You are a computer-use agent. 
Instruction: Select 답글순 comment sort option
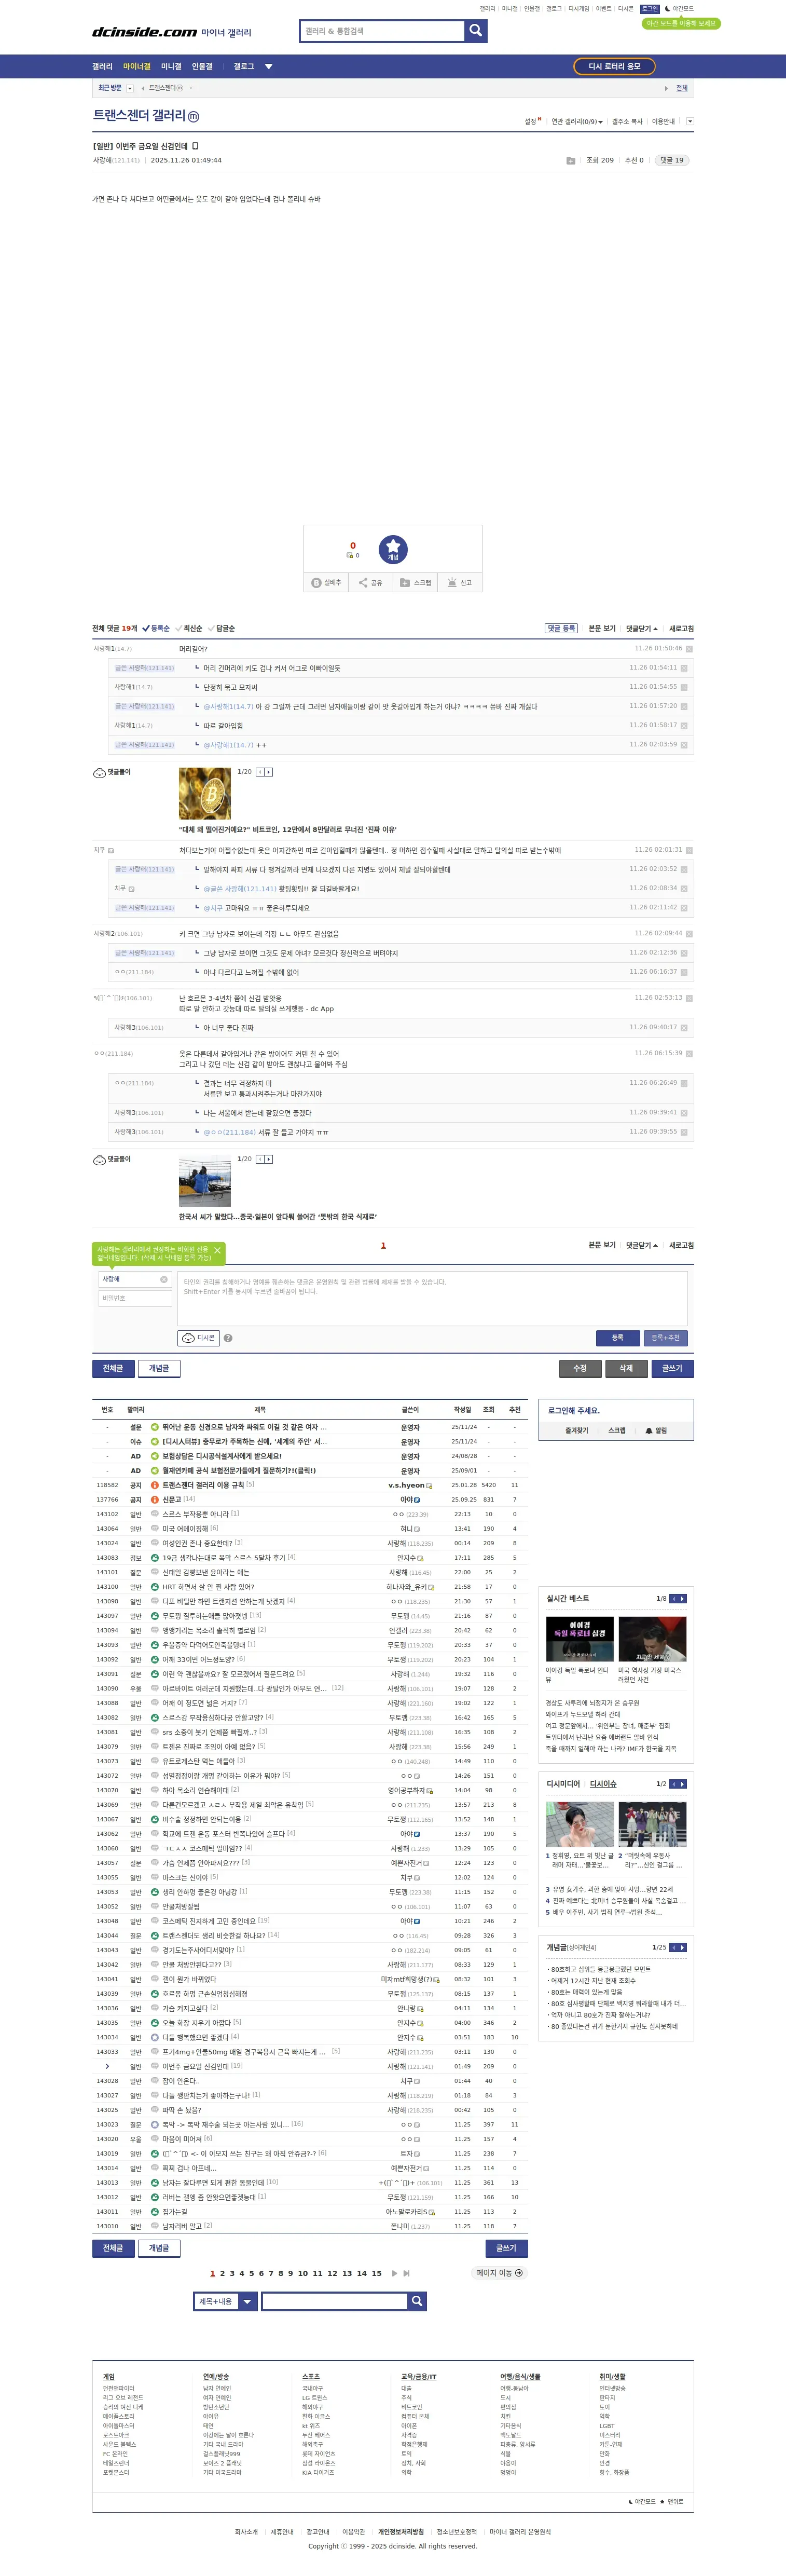[222, 628]
